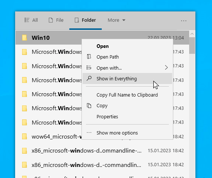Click the Show in Everything magnifier icon

(x=89, y=78)
